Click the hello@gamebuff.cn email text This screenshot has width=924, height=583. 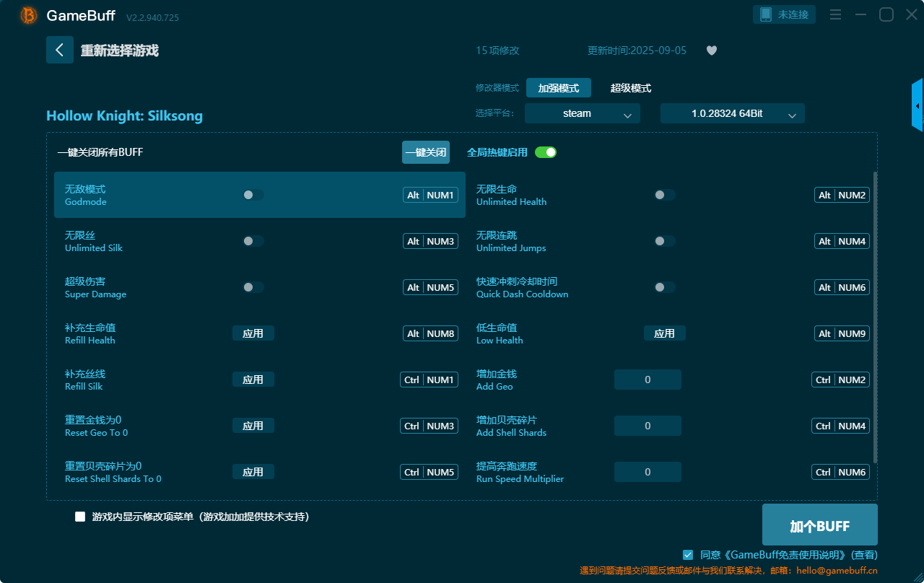(837, 570)
